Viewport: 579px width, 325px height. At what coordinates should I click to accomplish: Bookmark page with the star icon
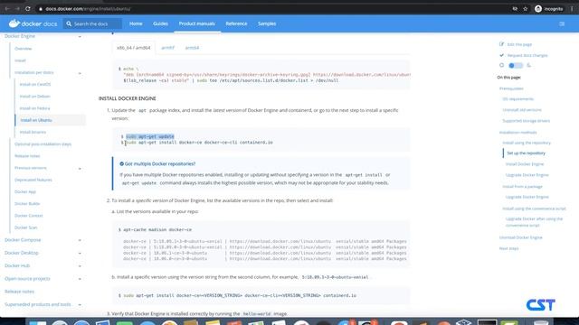click(x=525, y=9)
